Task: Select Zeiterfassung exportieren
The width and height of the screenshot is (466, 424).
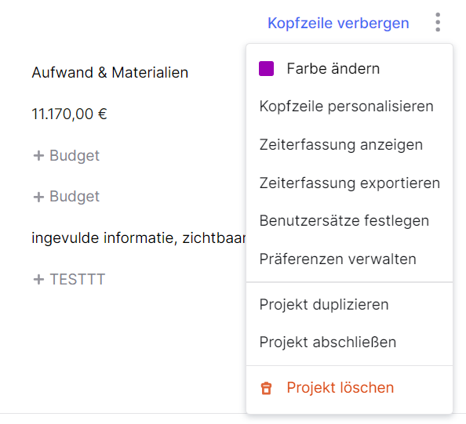Action: 349,183
